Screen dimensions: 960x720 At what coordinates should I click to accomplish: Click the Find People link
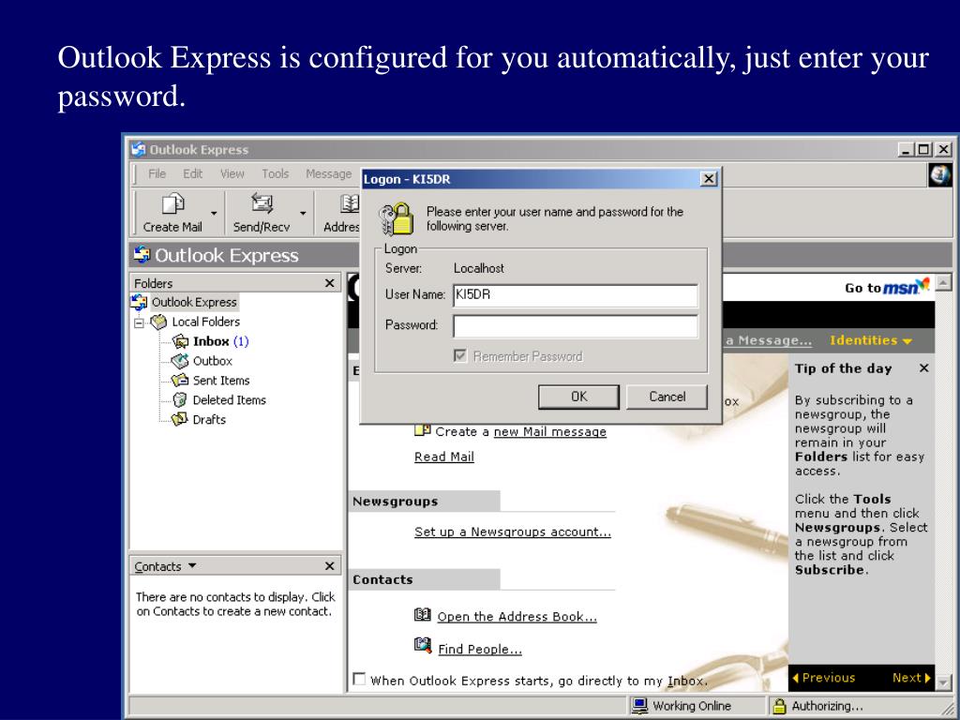[480, 650]
